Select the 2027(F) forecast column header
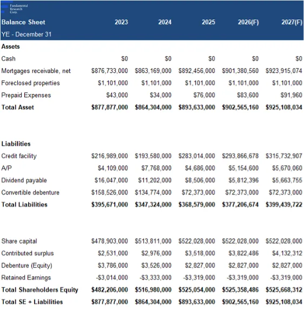The height and width of the screenshot is (309, 304). 292,22
